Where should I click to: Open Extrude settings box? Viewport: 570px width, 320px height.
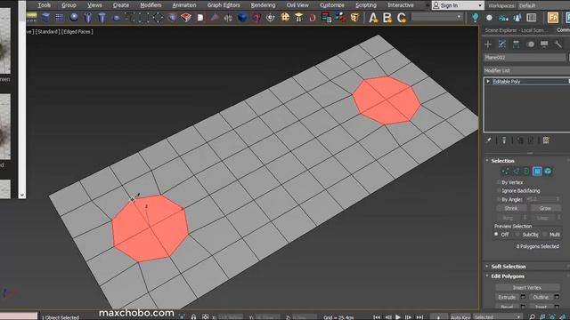point(523,297)
